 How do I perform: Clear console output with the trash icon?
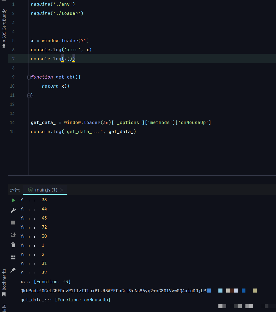tap(13, 245)
